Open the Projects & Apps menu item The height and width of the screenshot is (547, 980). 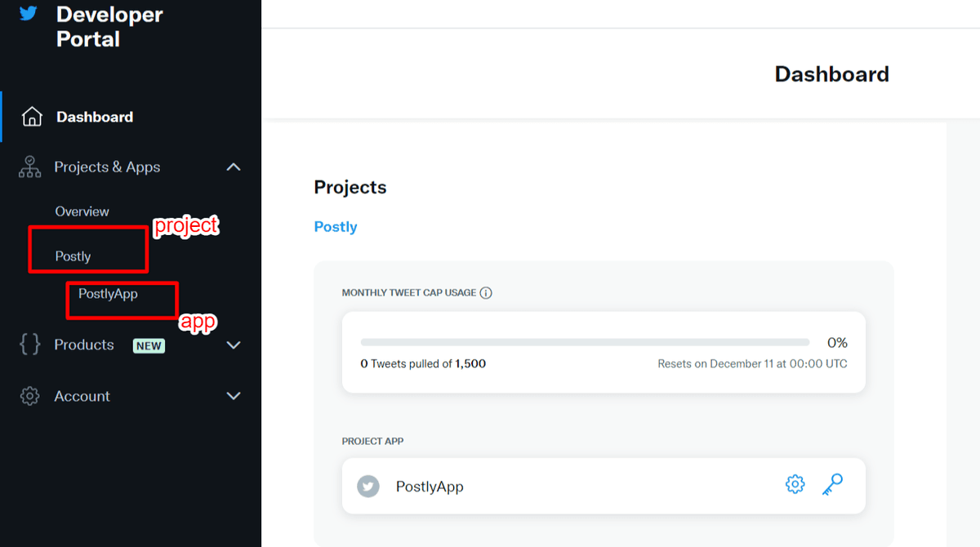tap(107, 167)
